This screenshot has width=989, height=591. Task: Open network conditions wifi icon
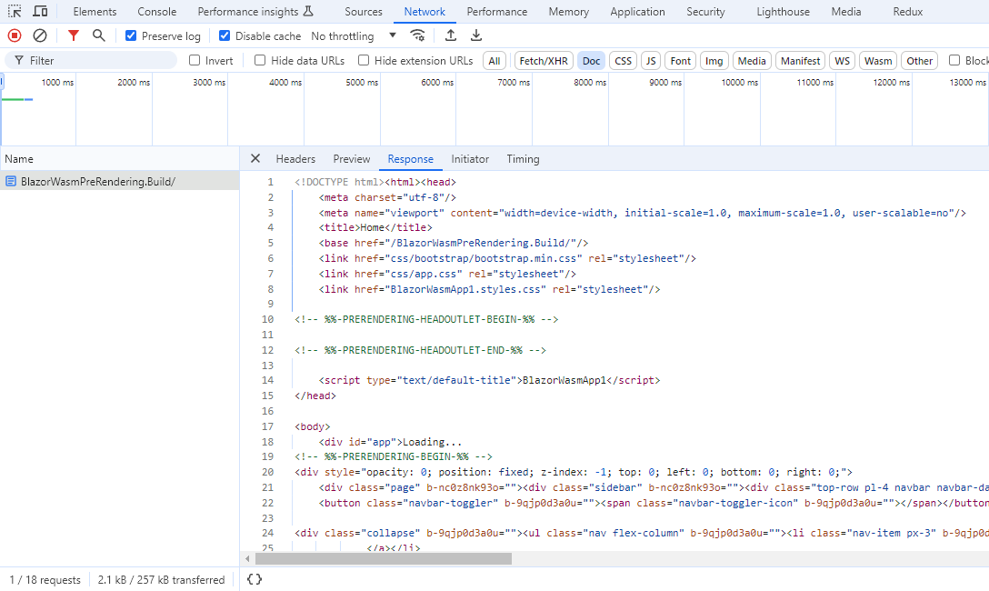click(418, 35)
